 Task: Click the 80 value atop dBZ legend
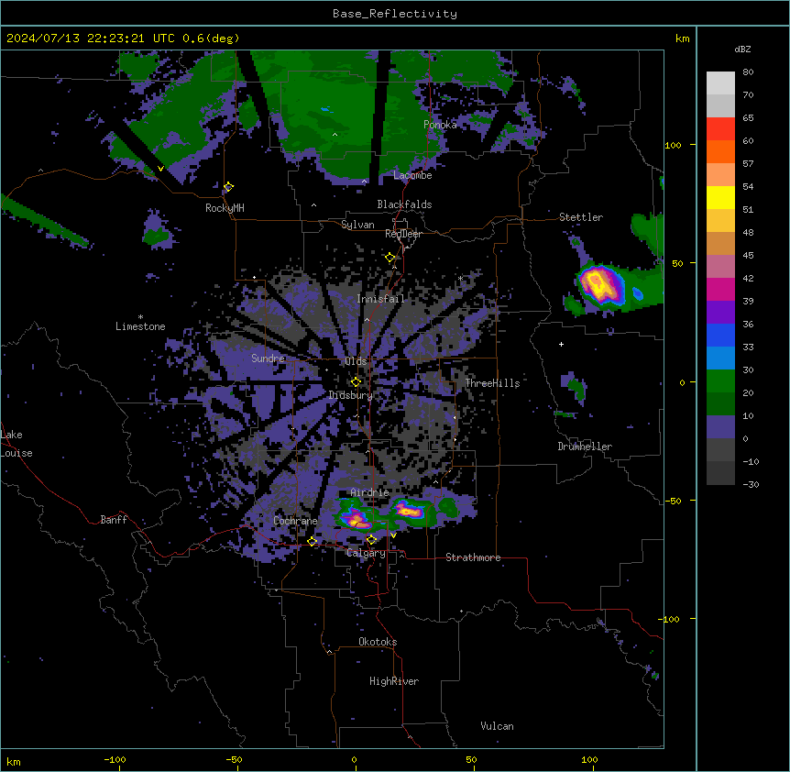click(x=748, y=72)
